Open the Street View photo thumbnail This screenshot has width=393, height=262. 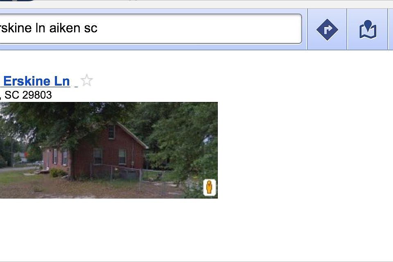(109, 150)
